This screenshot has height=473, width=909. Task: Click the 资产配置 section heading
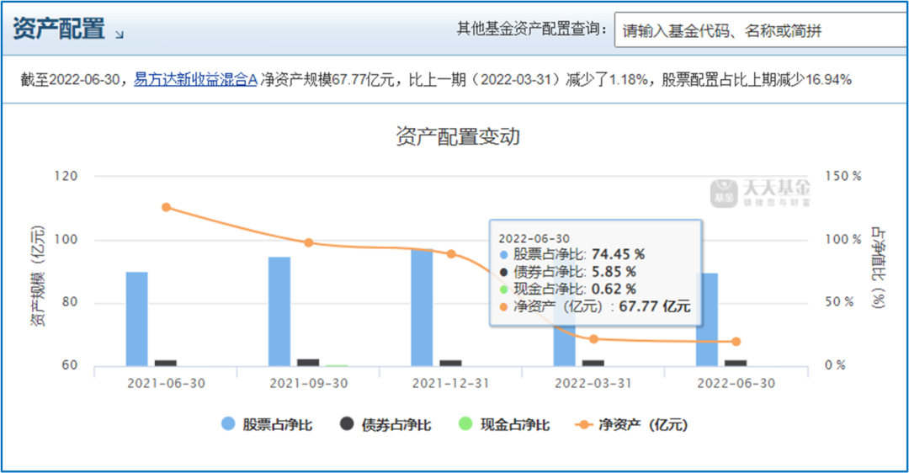pyautogui.click(x=59, y=29)
